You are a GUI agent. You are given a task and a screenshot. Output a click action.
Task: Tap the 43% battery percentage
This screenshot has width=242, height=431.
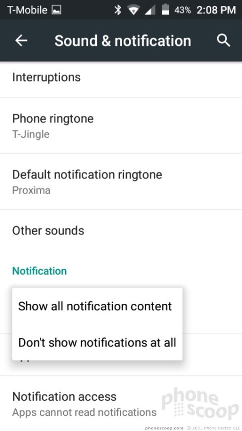point(182,10)
